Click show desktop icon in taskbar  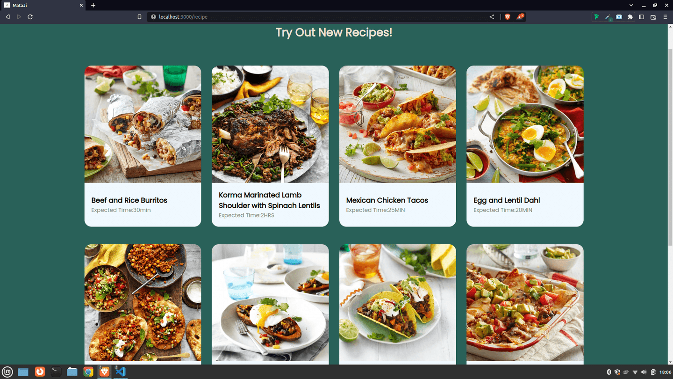pos(23,372)
